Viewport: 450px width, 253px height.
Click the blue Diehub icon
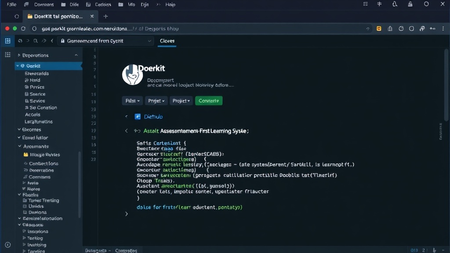pos(138,116)
